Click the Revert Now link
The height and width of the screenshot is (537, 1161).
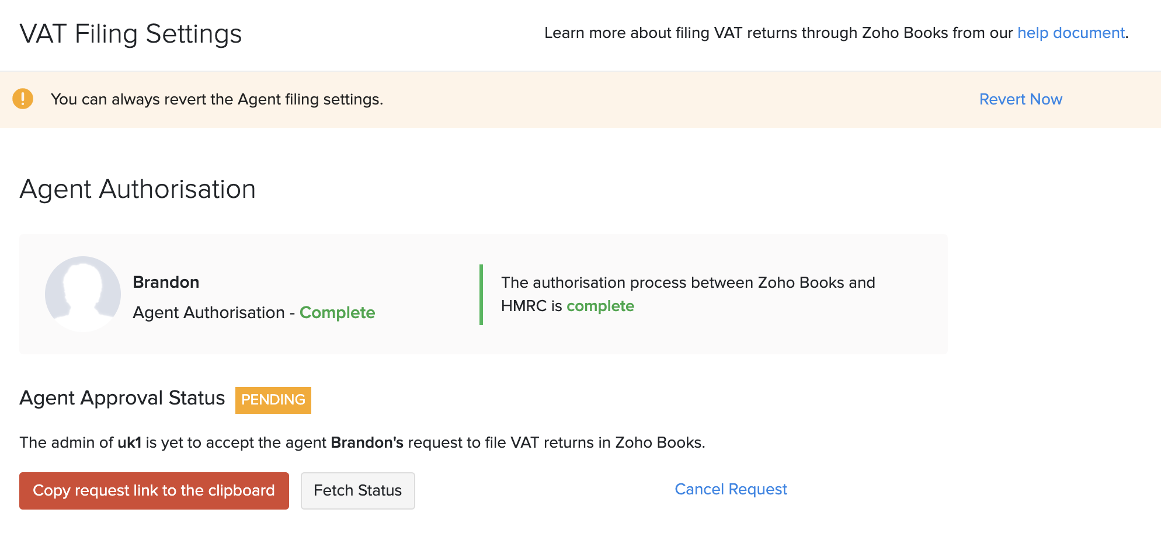coord(1020,99)
